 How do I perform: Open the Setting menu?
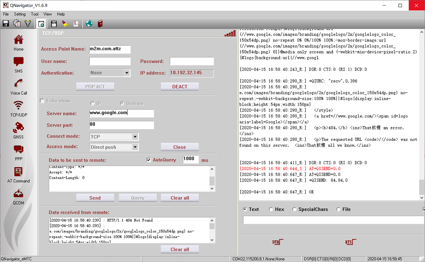point(20,14)
